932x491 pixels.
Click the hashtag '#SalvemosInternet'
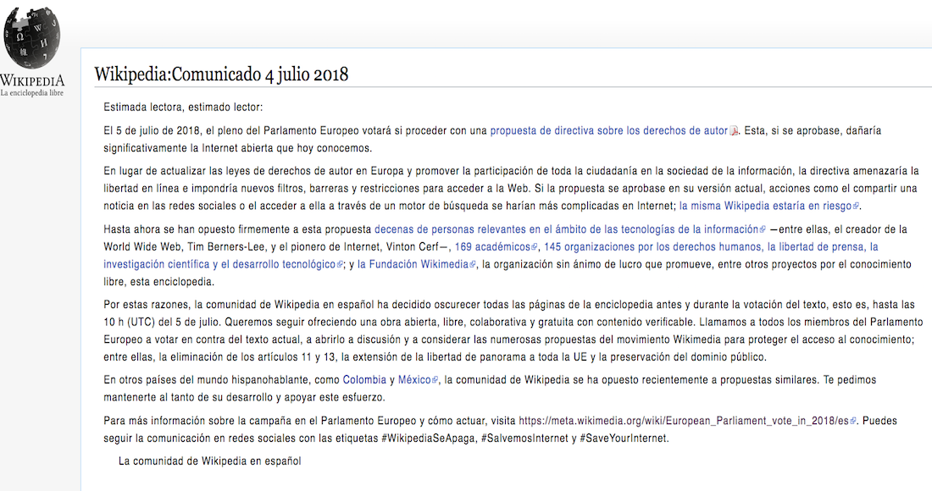(524, 439)
